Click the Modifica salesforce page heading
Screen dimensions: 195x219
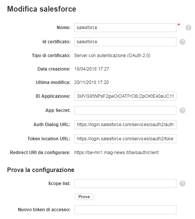42,9
